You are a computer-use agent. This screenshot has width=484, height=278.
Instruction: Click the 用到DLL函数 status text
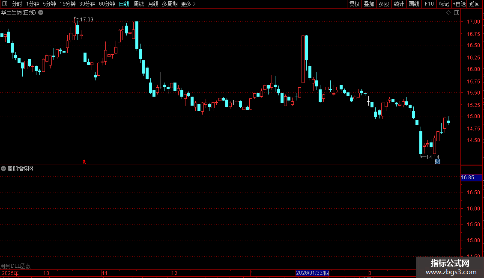pos(15,266)
